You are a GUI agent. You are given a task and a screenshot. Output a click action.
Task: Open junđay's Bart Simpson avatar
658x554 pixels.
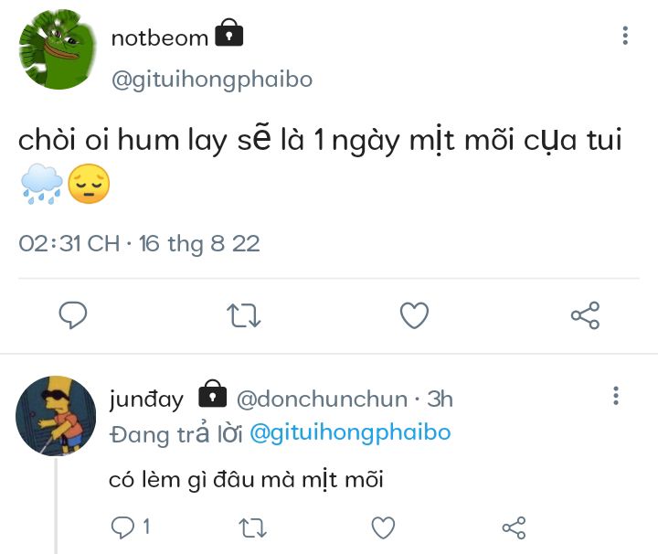[57, 416]
